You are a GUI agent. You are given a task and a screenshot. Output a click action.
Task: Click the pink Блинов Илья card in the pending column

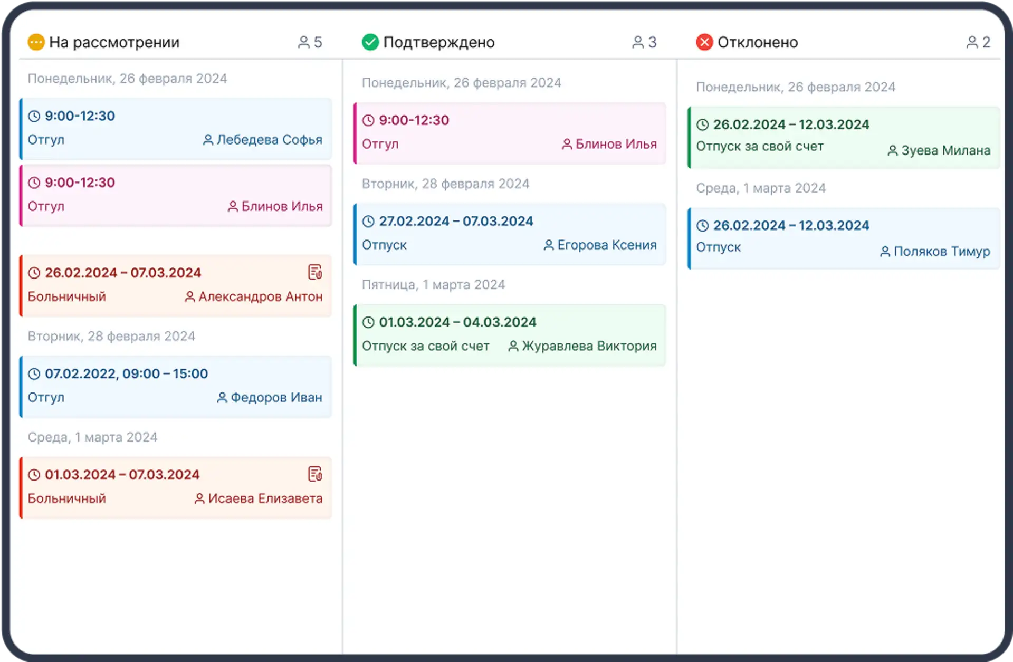176,195
